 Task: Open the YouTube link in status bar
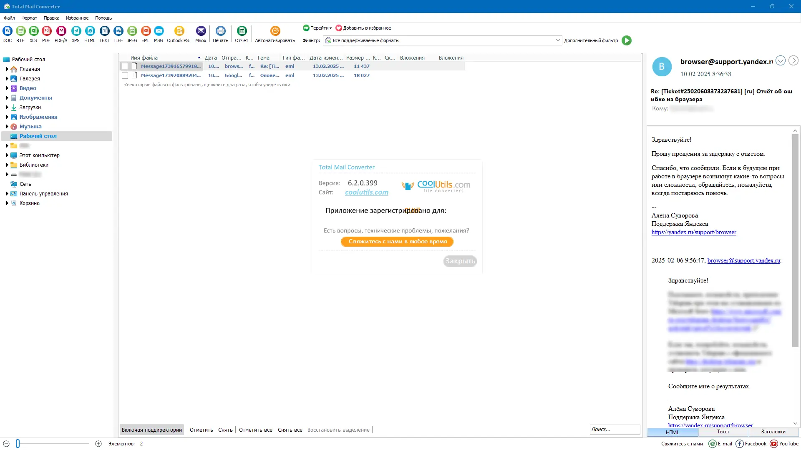point(784,444)
